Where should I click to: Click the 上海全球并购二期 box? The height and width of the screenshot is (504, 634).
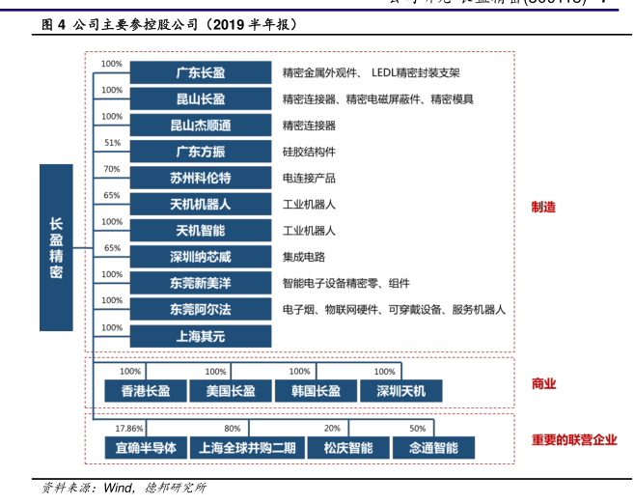[x=247, y=448]
